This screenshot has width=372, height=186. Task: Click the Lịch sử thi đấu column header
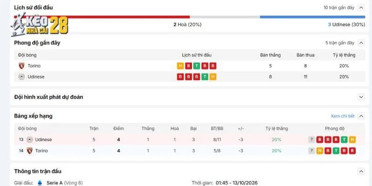point(197,55)
